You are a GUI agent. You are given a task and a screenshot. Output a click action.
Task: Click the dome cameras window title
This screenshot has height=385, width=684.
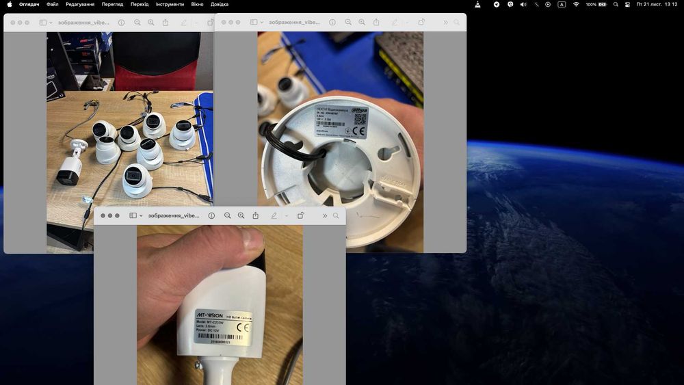click(83, 23)
